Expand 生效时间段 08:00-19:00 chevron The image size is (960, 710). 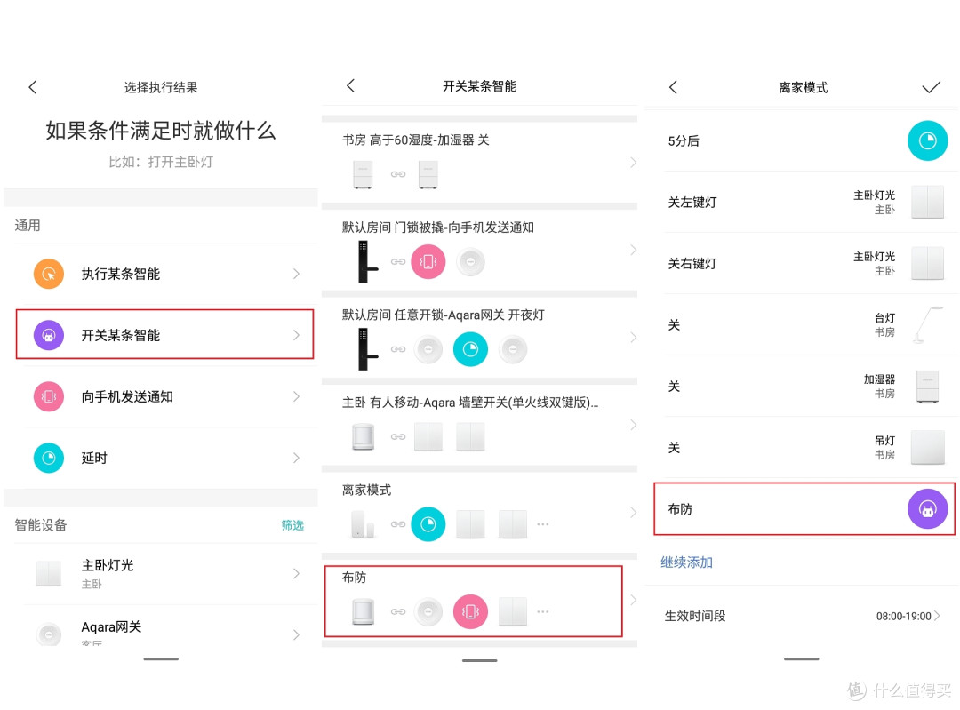click(937, 616)
